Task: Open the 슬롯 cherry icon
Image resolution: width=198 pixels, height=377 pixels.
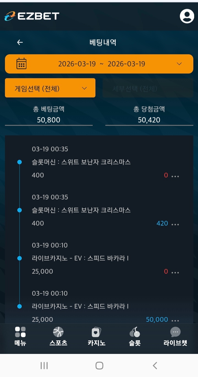Action: coord(135,332)
